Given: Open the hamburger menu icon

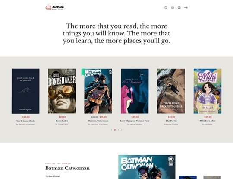Looking at the screenshot, I should (x=186, y=8).
